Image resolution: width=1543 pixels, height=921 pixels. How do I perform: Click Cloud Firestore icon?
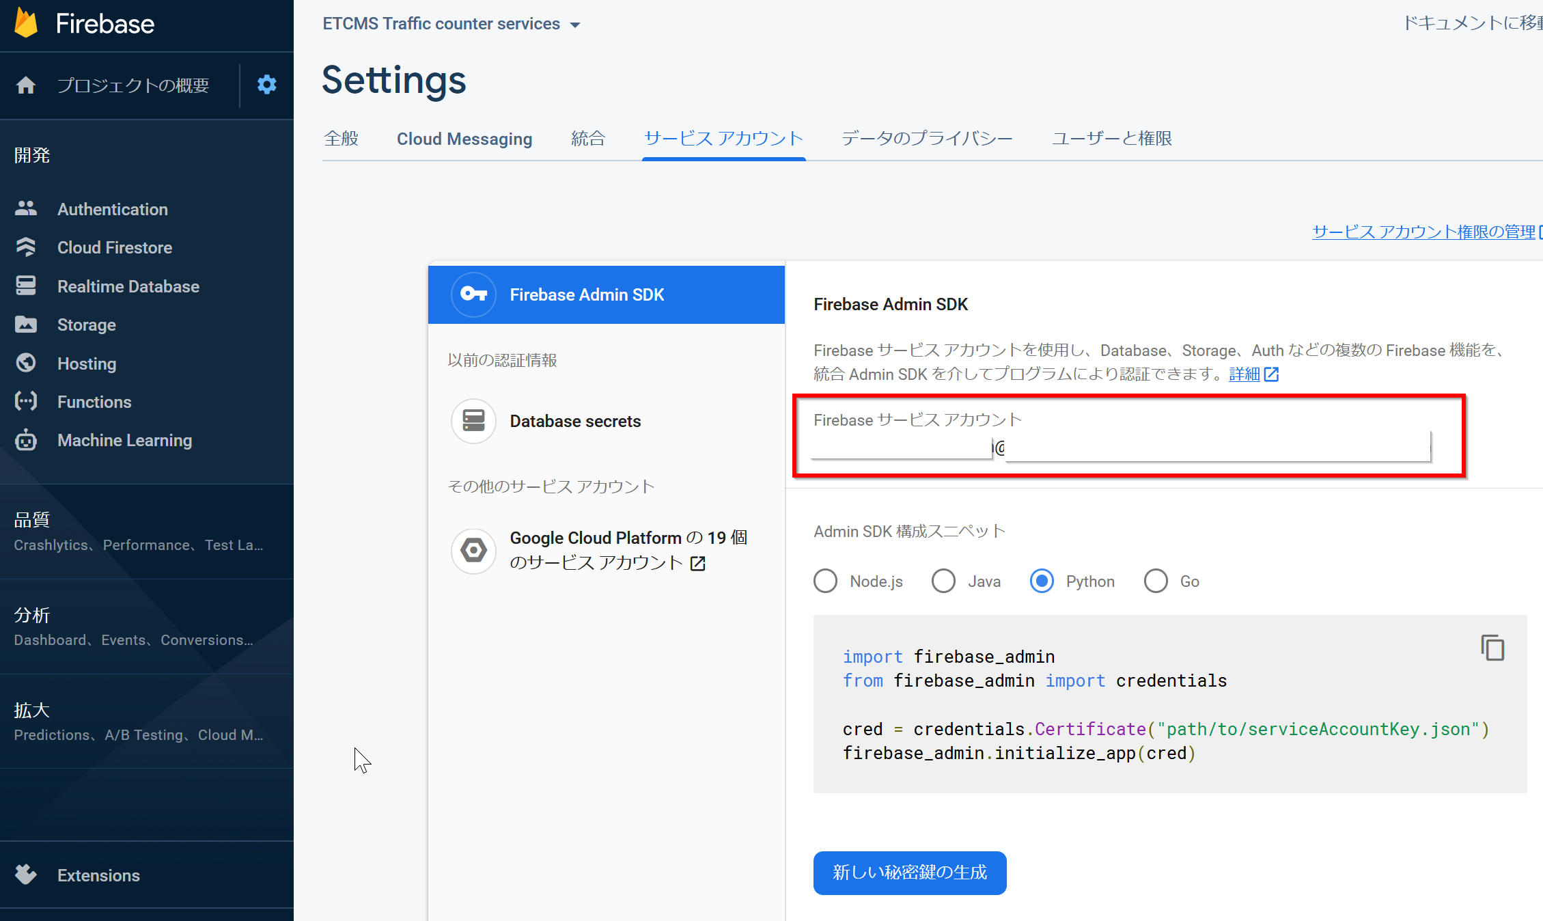pyautogui.click(x=26, y=247)
